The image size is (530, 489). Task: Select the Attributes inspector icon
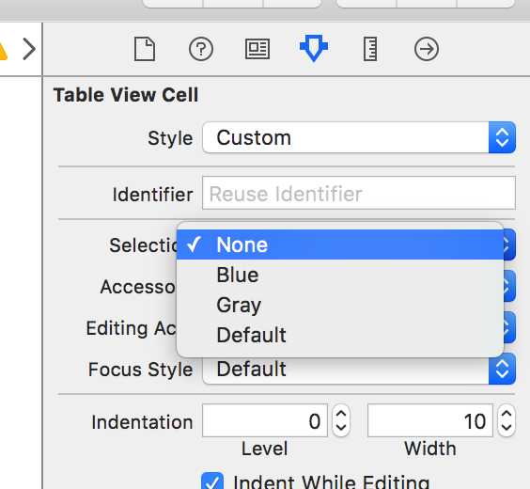pos(314,48)
